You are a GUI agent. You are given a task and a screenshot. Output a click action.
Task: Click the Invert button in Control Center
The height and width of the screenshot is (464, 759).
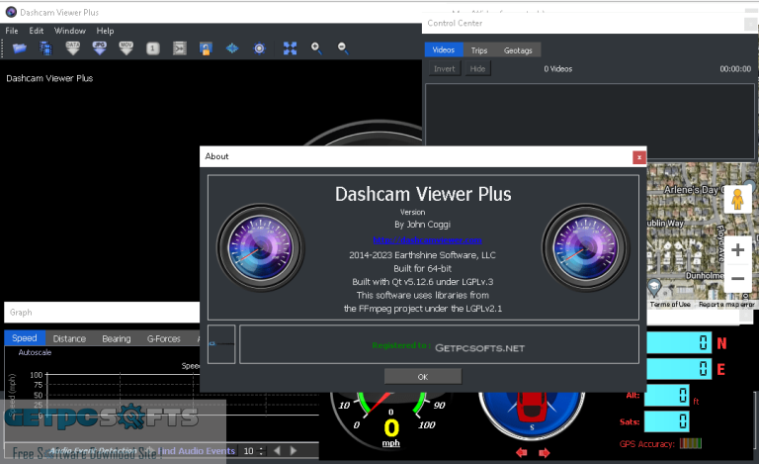(445, 69)
